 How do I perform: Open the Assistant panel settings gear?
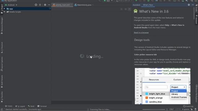(189, 5)
